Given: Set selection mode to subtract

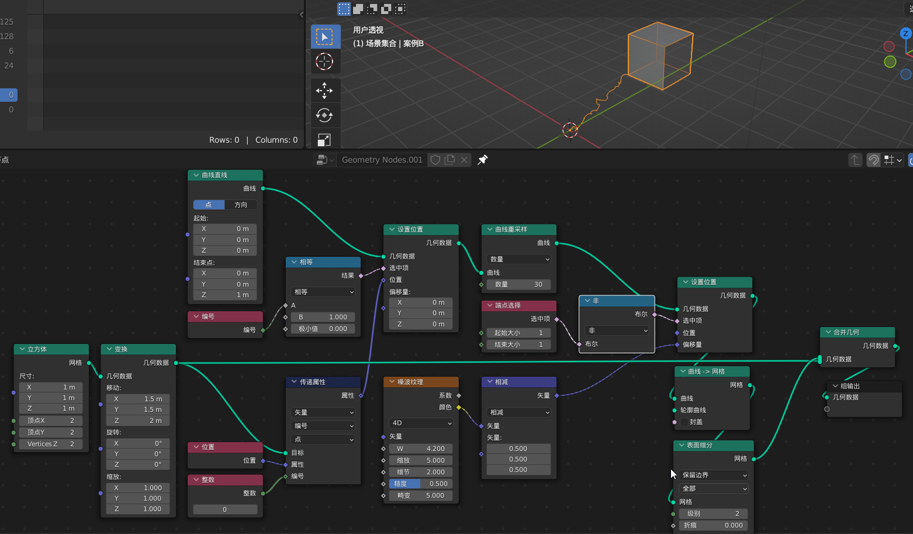Looking at the screenshot, I should pyautogui.click(x=372, y=9).
